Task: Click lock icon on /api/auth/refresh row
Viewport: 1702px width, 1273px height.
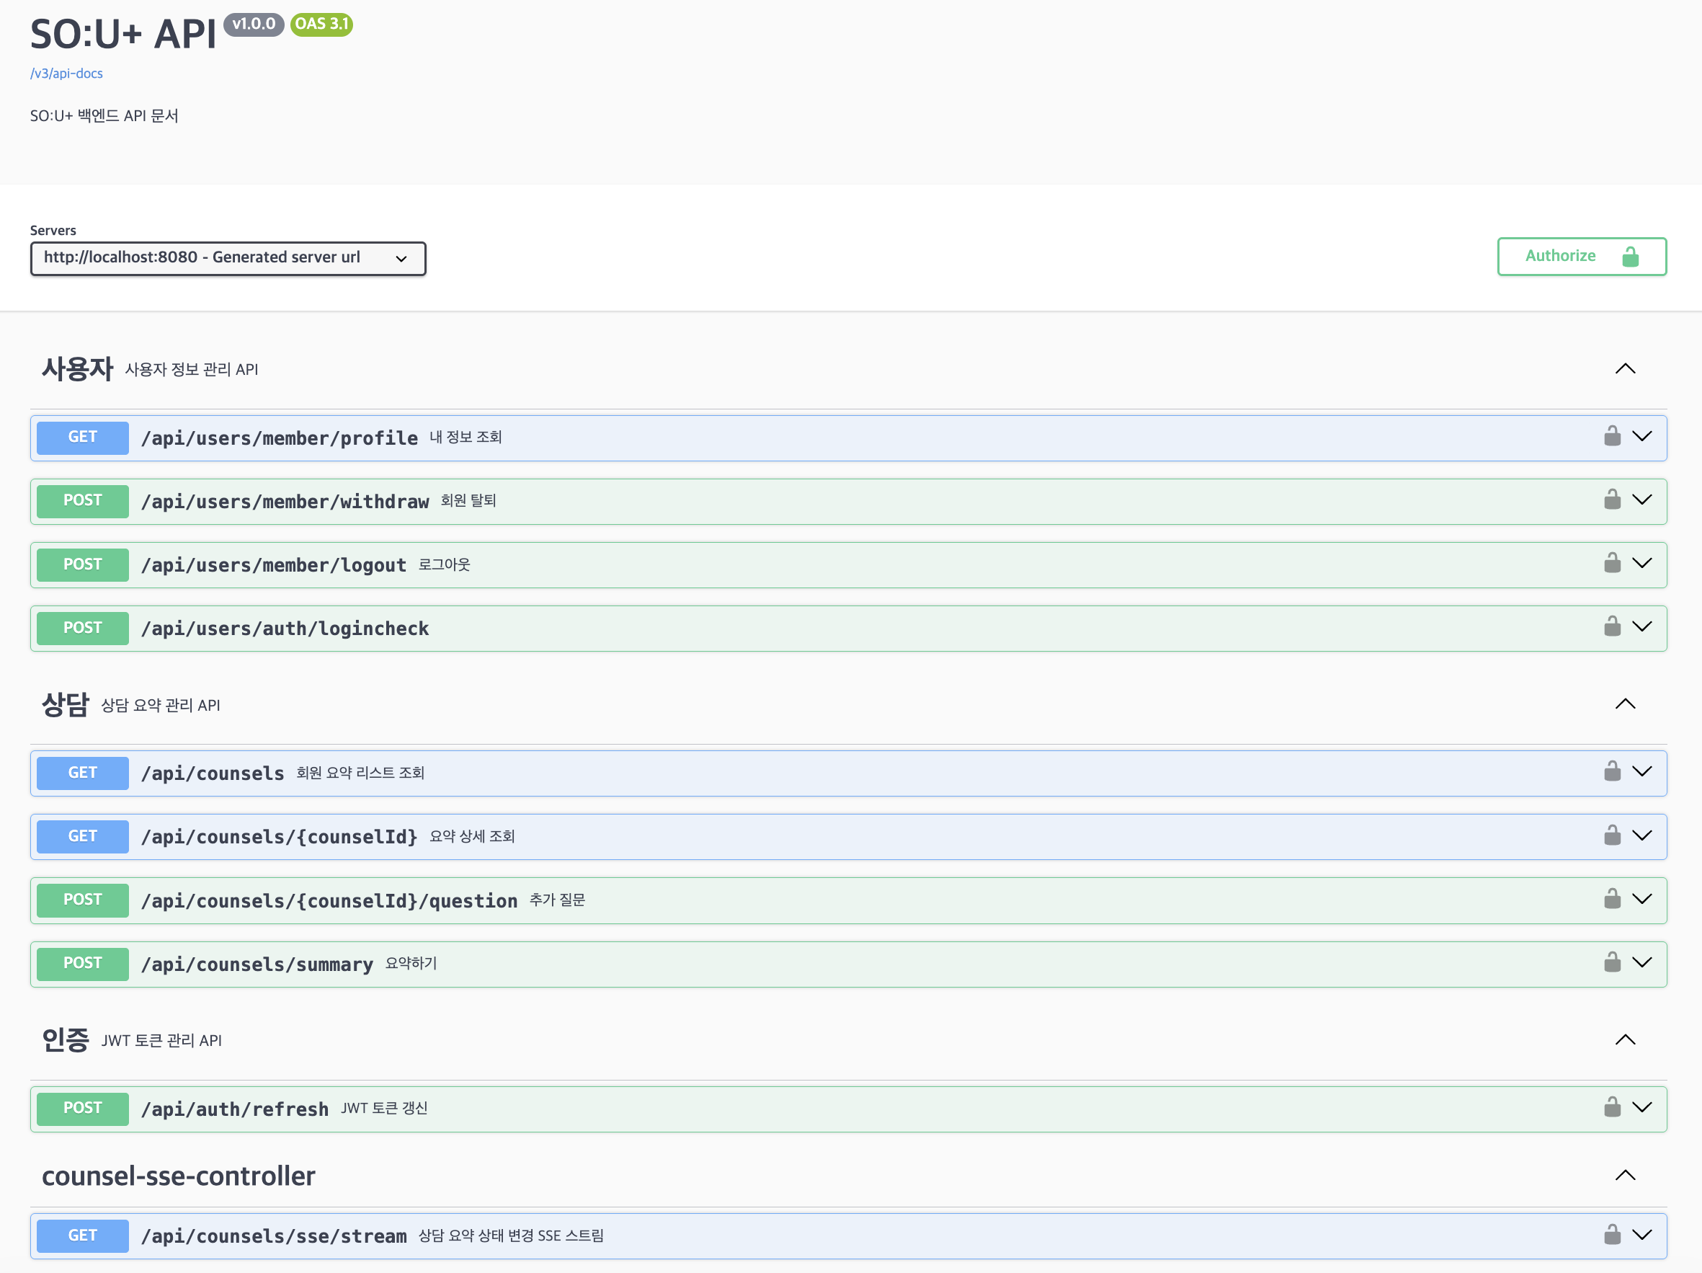Action: (x=1612, y=1107)
